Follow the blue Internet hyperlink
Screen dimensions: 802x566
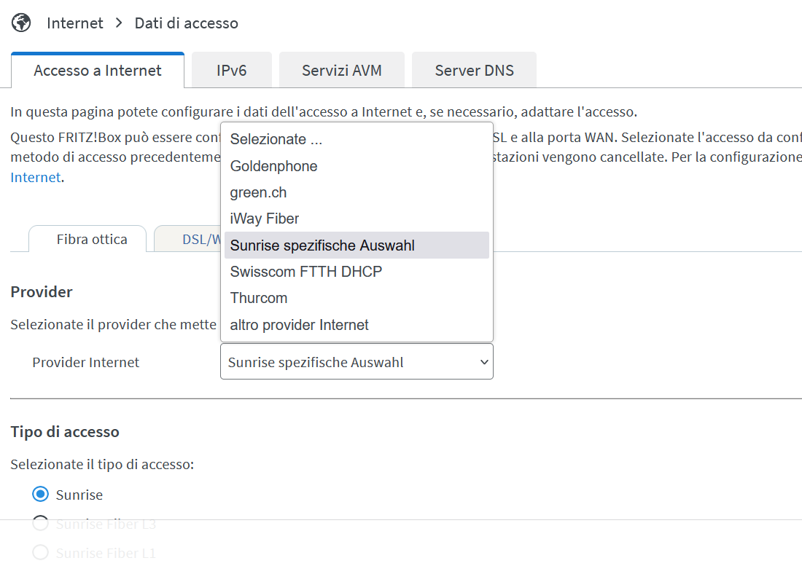click(35, 177)
